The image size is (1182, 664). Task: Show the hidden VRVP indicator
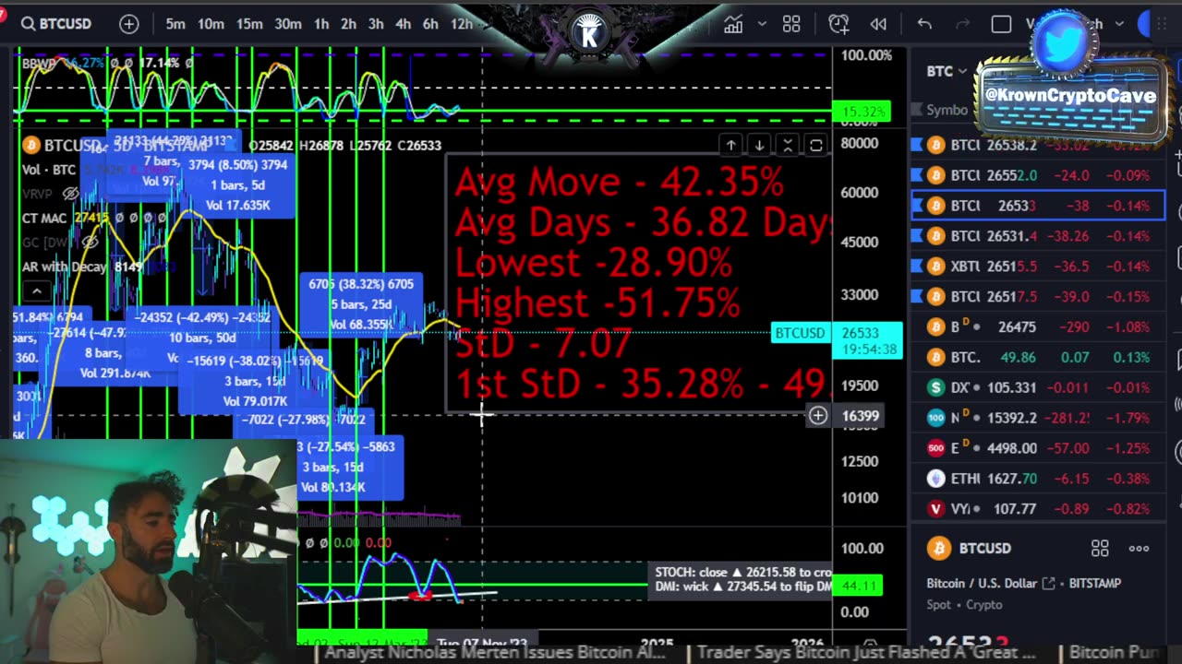tap(70, 194)
